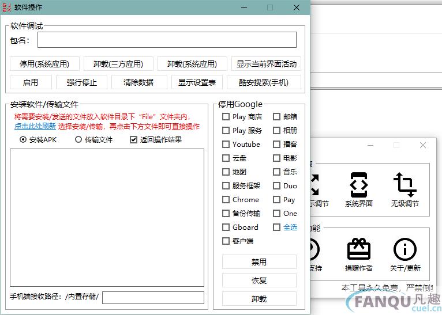
Task: Click the 点击此处刷新 link
Action: (35, 126)
